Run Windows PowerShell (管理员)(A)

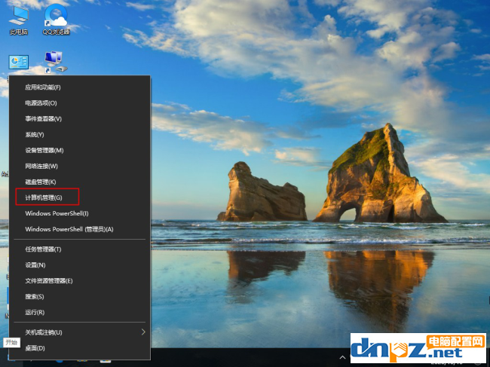click(x=80, y=229)
